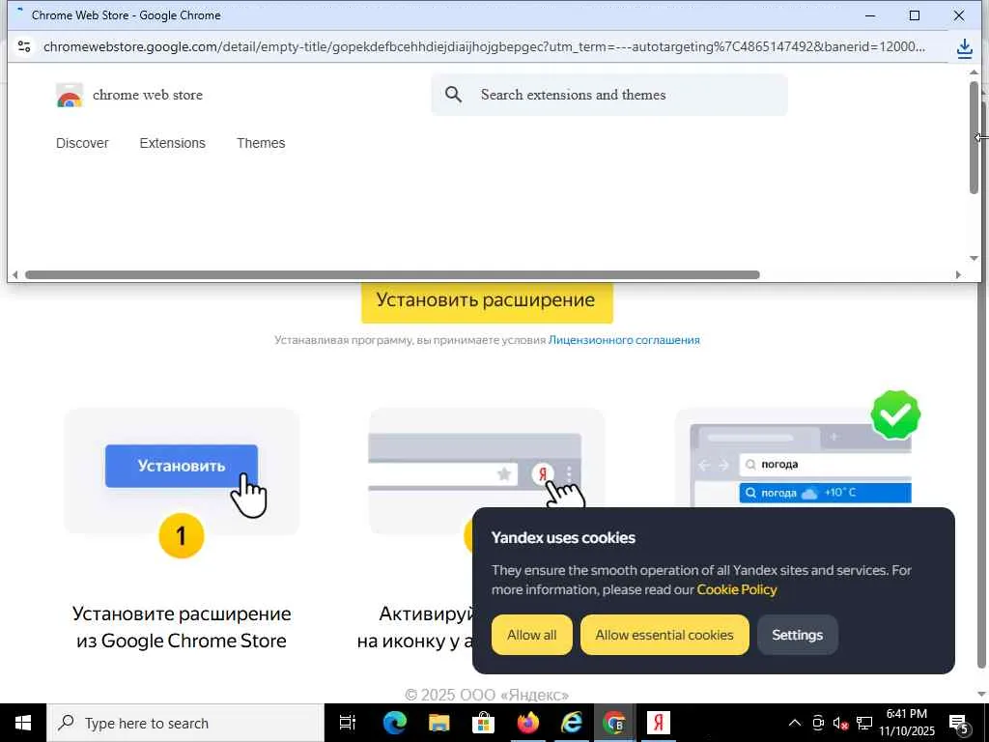989x742 pixels.
Task: Click the Chrome address bar URL
Action: [484, 46]
